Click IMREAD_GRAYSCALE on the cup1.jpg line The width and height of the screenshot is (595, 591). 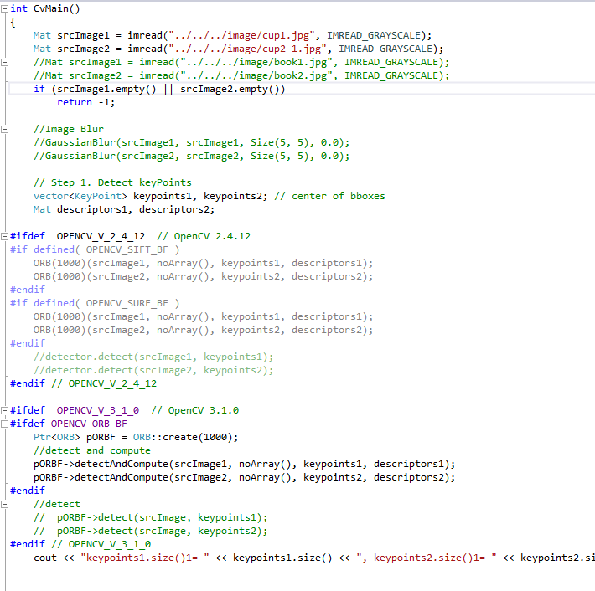[x=374, y=36]
